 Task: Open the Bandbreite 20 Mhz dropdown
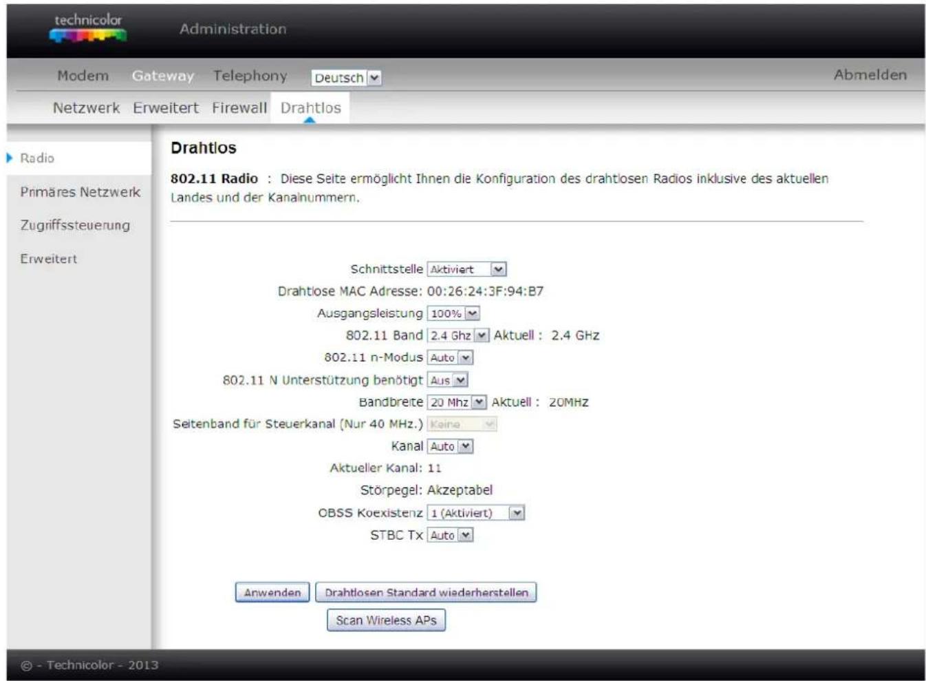457,402
